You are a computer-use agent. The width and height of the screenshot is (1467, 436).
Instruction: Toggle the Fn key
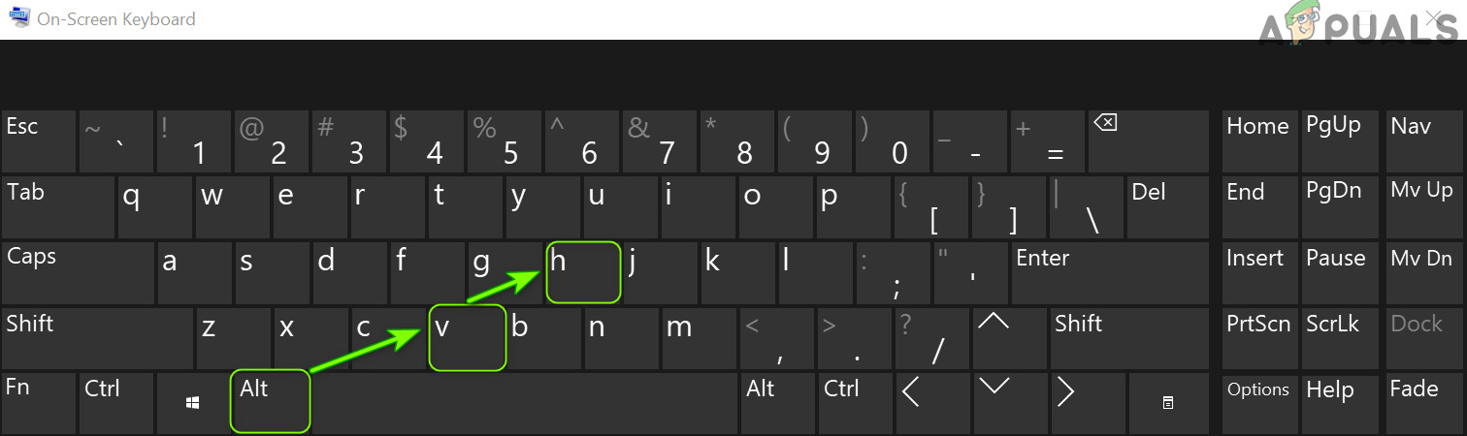(39, 401)
